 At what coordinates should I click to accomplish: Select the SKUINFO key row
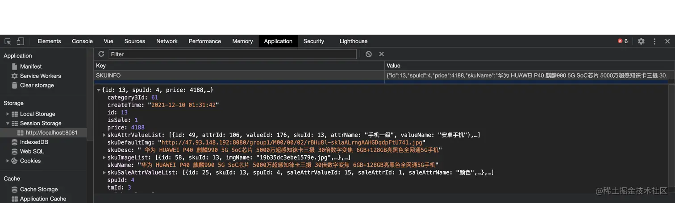239,75
